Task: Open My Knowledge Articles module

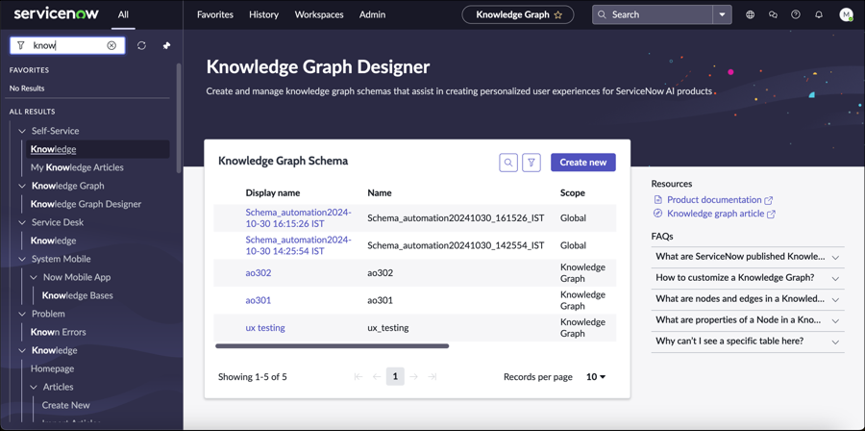Action: click(x=77, y=167)
